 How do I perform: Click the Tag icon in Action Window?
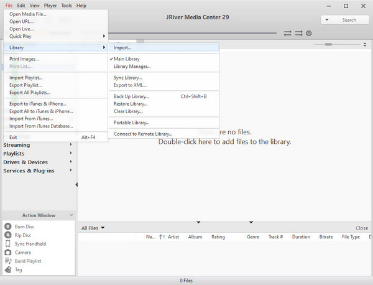(8, 269)
